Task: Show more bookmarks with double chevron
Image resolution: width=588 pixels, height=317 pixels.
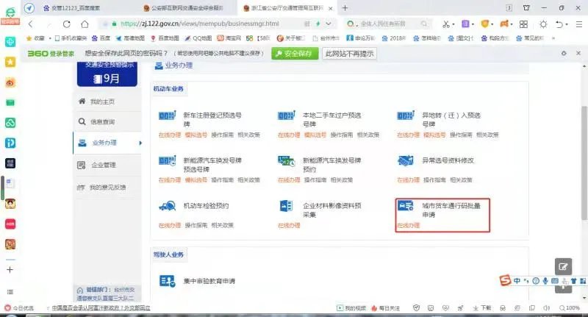Action: point(553,38)
